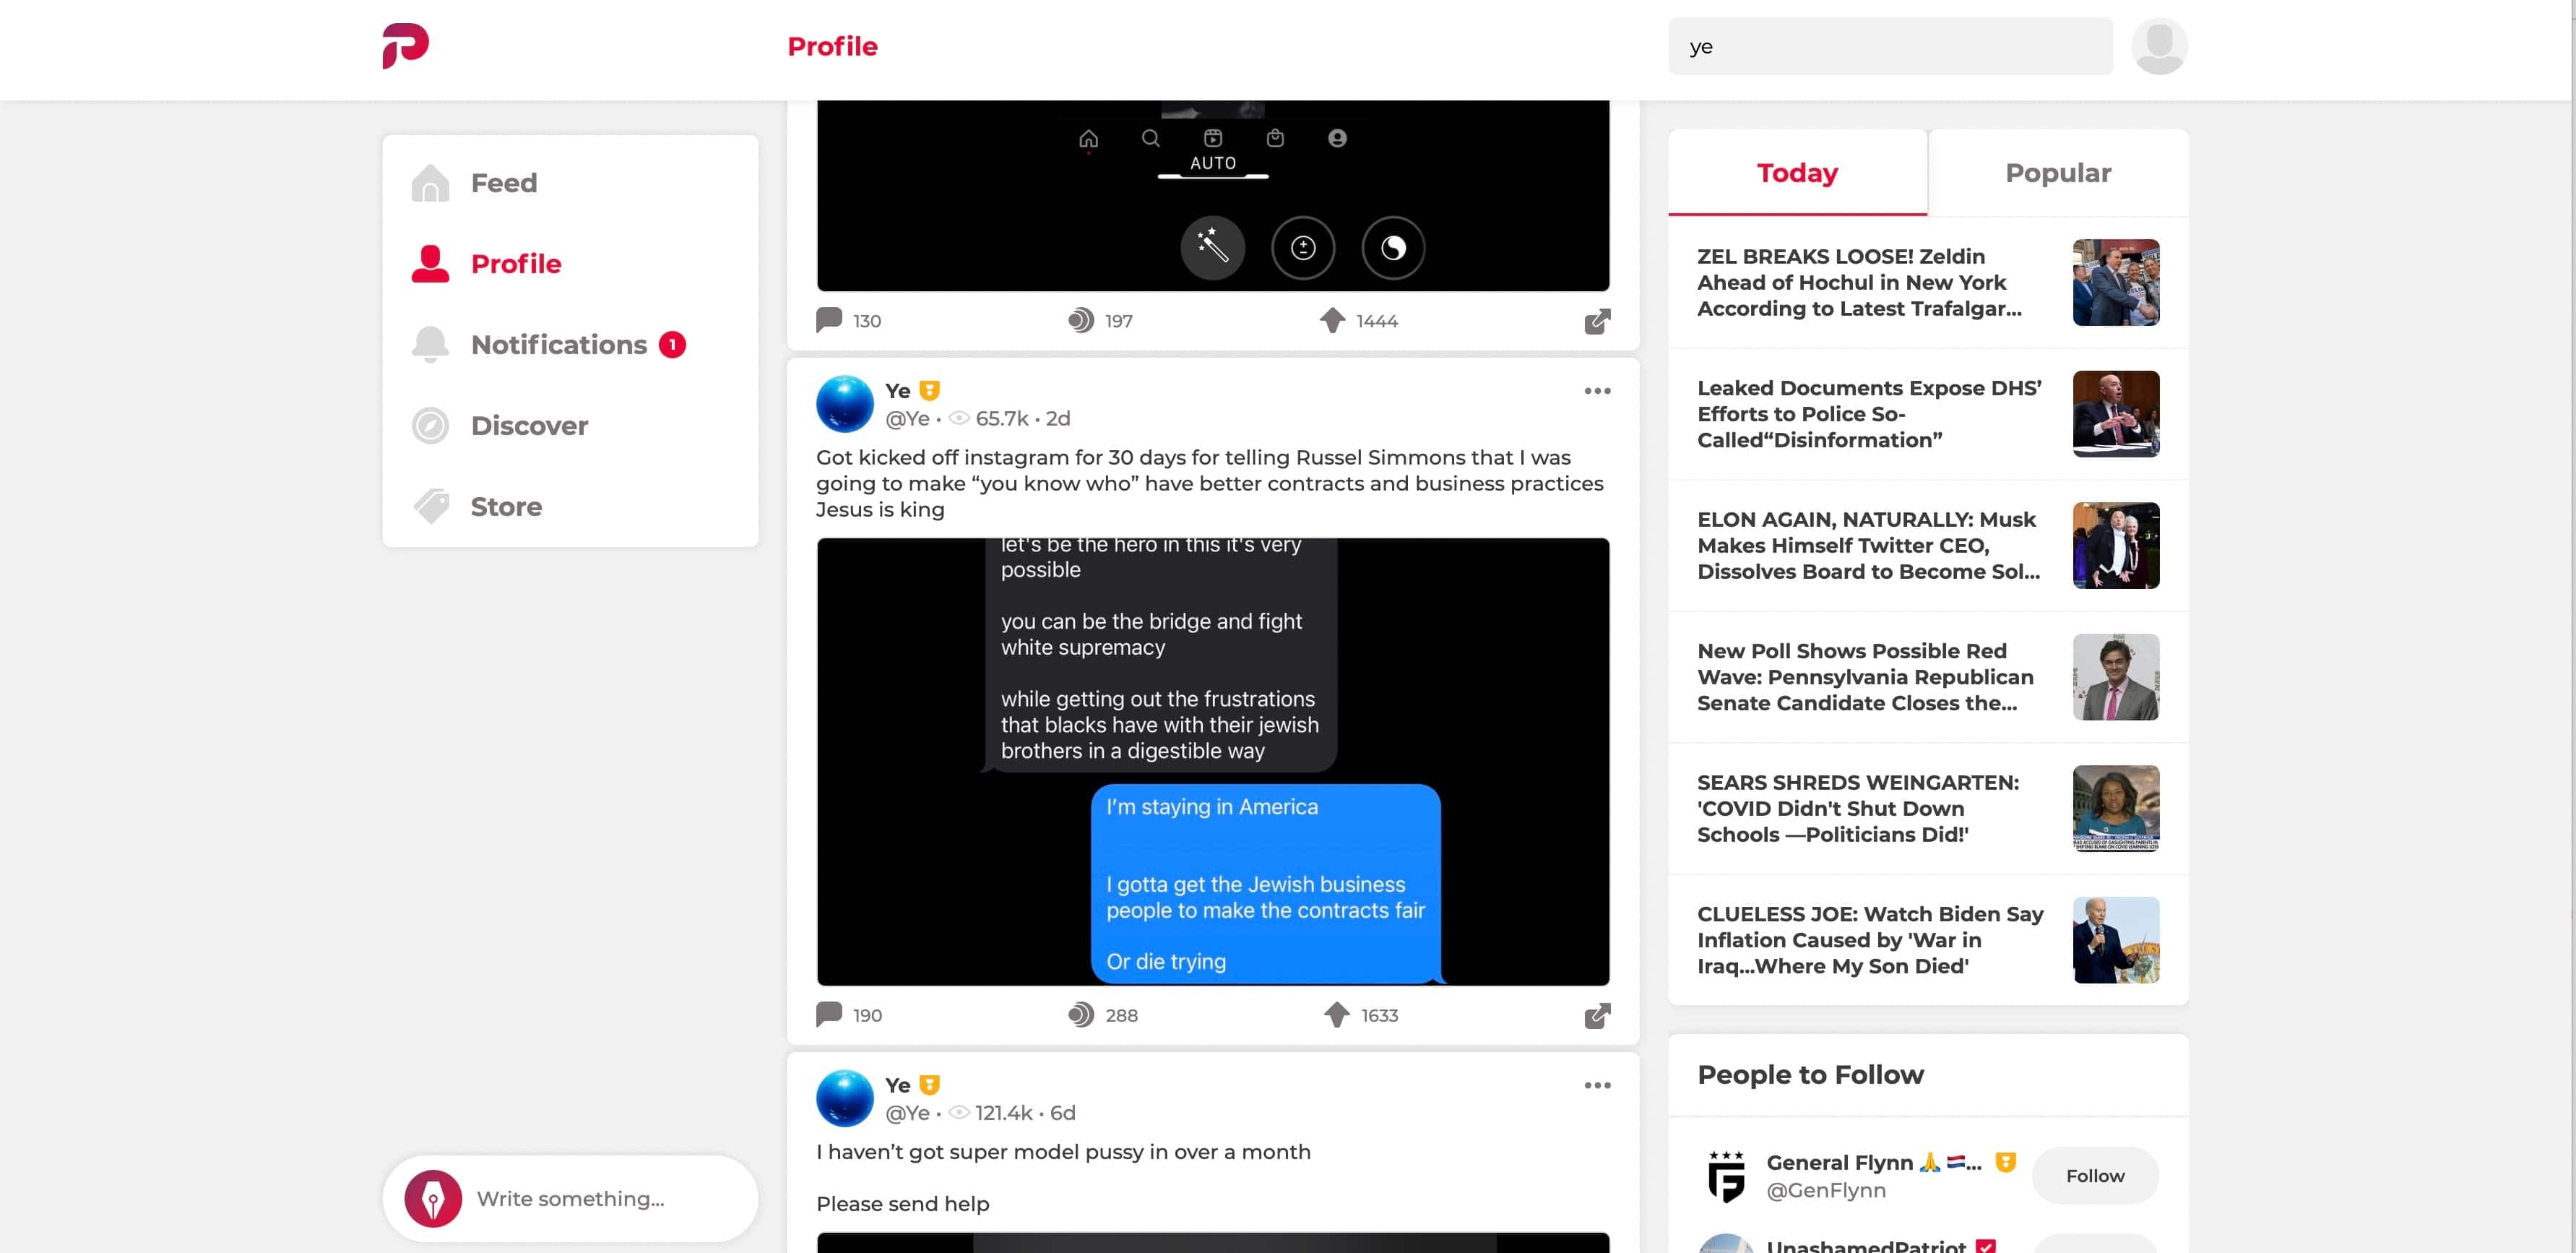
Task: Click Ye's avatar on the 2d post
Action: tap(845, 404)
